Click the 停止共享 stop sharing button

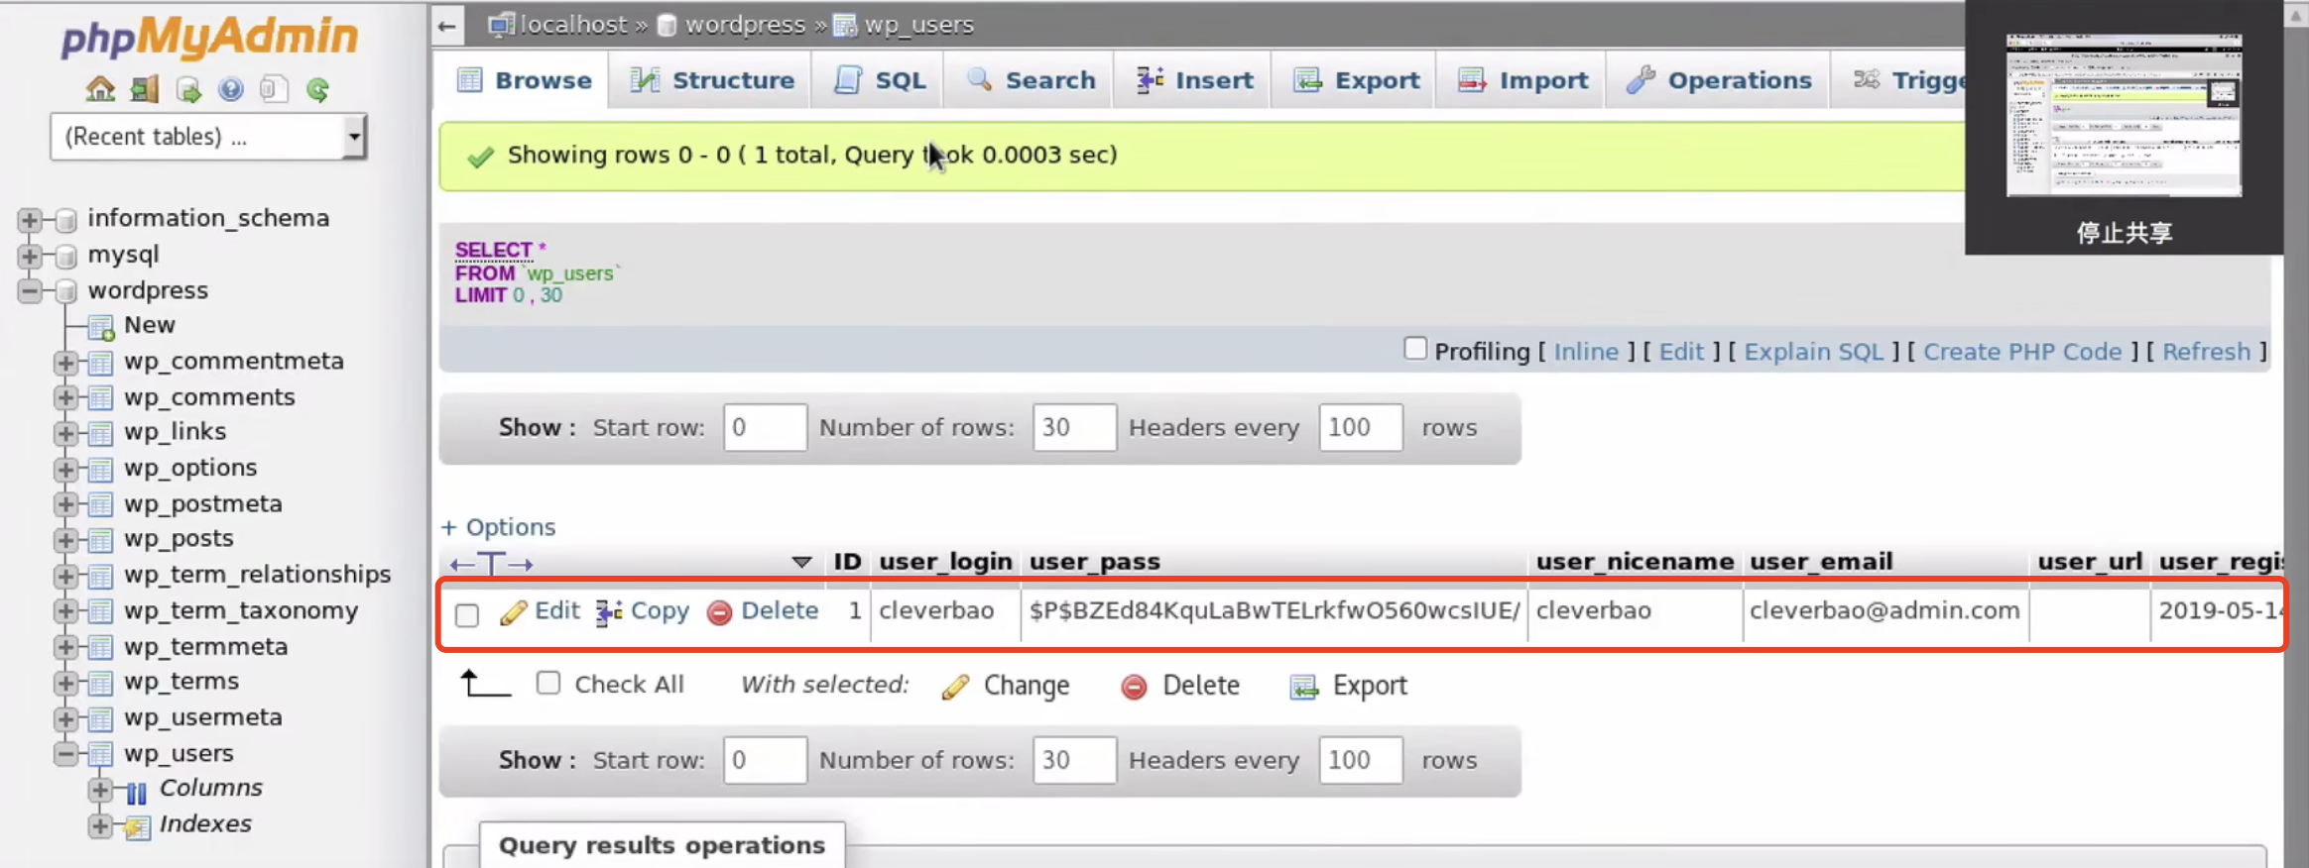(x=2125, y=234)
